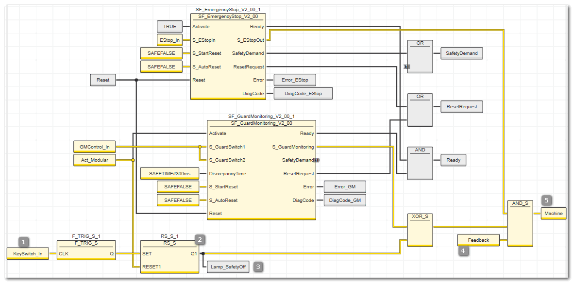
Task: Select the Lamp_SafetyOff output variable
Action: point(228,266)
